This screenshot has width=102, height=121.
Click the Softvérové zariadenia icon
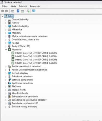coord(9,76)
